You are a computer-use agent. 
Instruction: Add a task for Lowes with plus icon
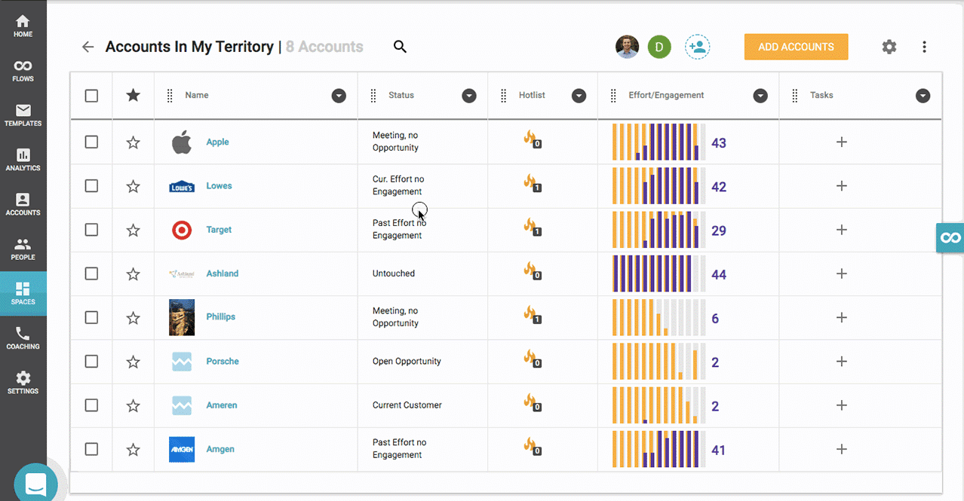[842, 186]
